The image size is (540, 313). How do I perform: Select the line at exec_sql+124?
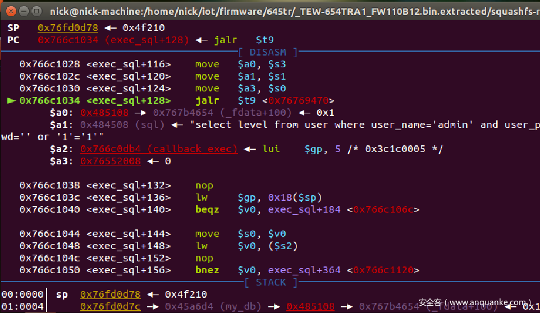[x=153, y=89]
